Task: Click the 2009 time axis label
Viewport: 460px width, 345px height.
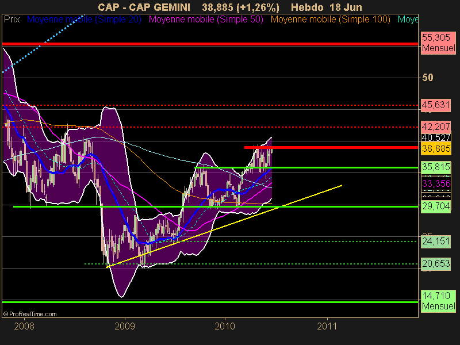Action: click(x=125, y=326)
